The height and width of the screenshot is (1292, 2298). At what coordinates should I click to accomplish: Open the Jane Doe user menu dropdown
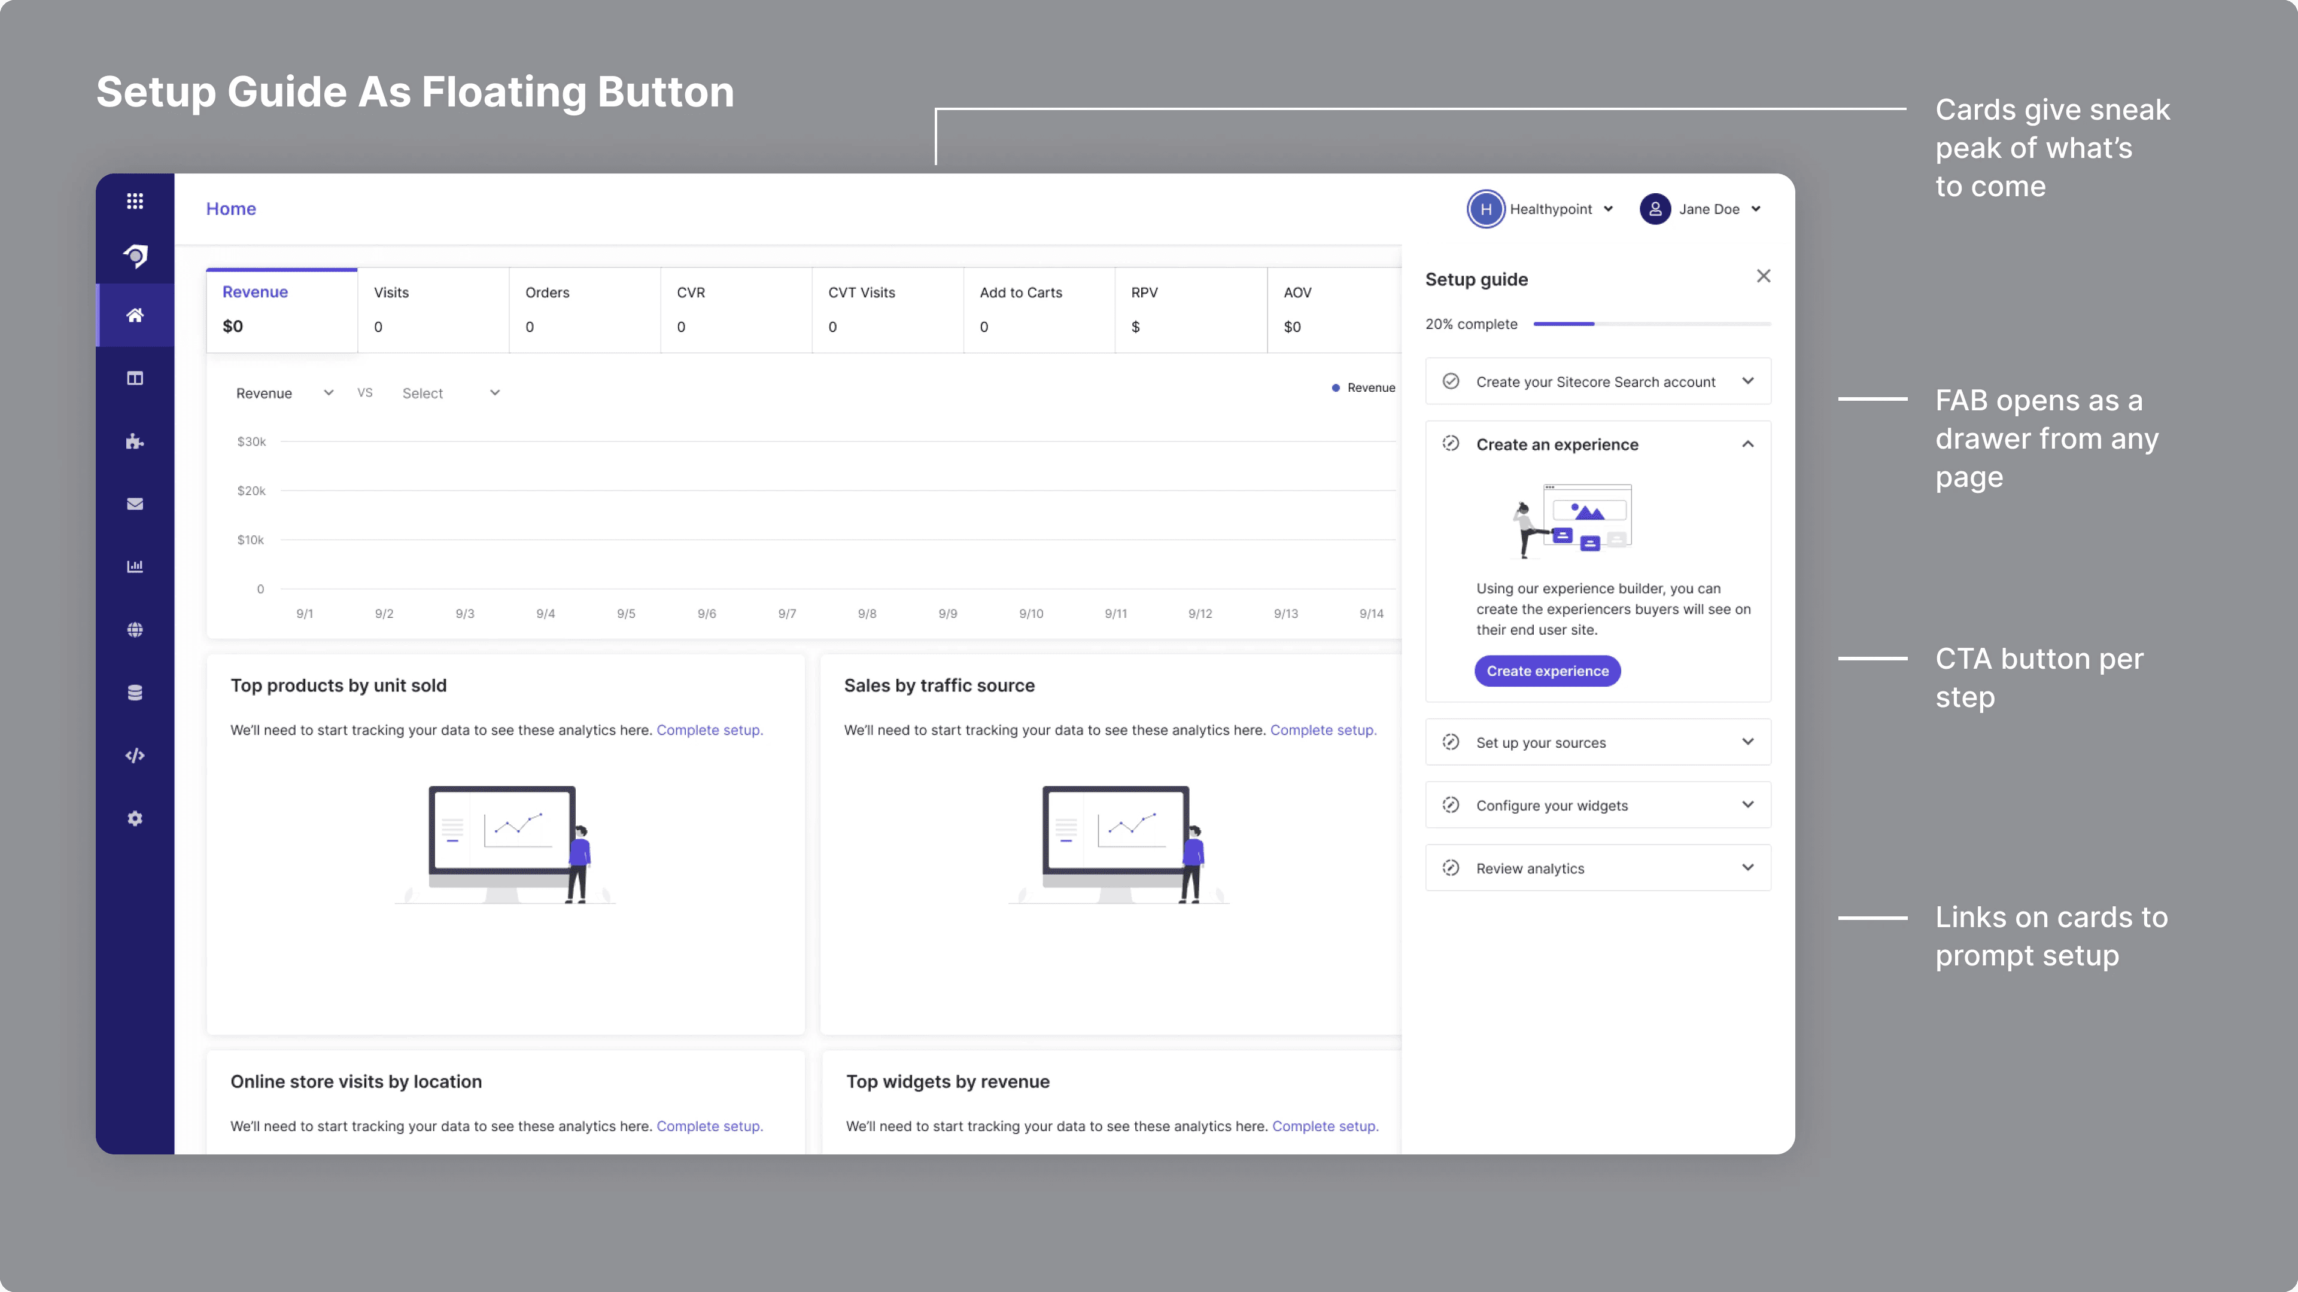point(1756,209)
